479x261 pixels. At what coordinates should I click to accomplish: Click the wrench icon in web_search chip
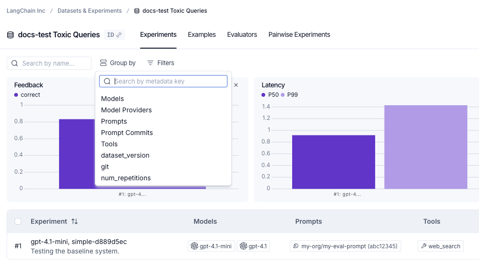pos(424,246)
